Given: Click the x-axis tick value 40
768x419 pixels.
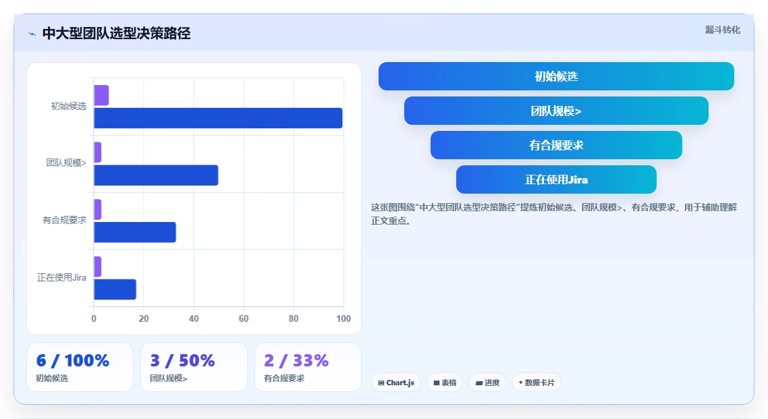Looking at the screenshot, I should pyautogui.click(x=194, y=318).
